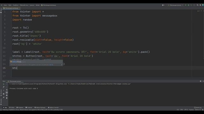Open Run tool window tab at bottom
Screen dimensions: 204x114
click(5, 108)
